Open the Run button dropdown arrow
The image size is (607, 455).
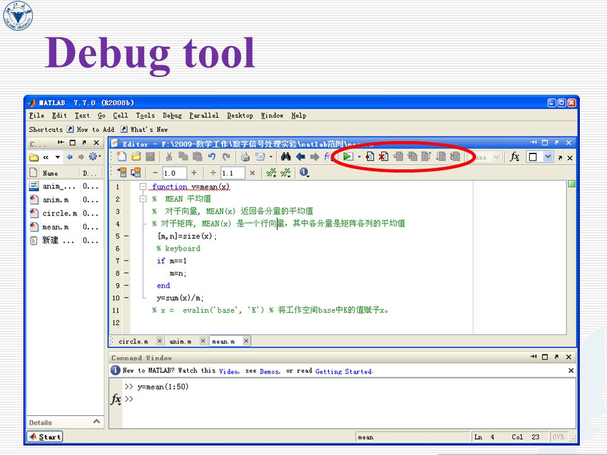359,157
